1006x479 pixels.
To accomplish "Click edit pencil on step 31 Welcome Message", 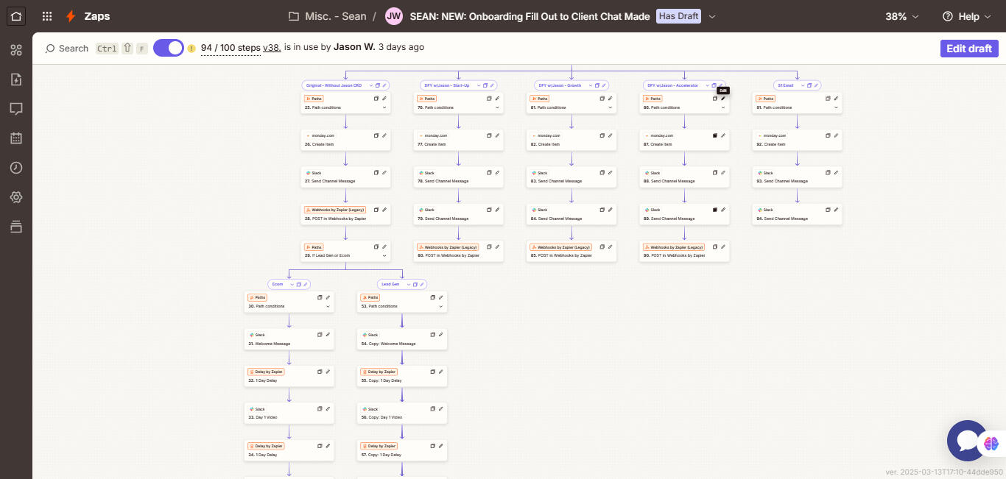I will tap(328, 335).
